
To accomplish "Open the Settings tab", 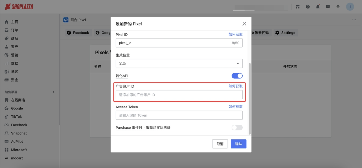I will [285, 33].
